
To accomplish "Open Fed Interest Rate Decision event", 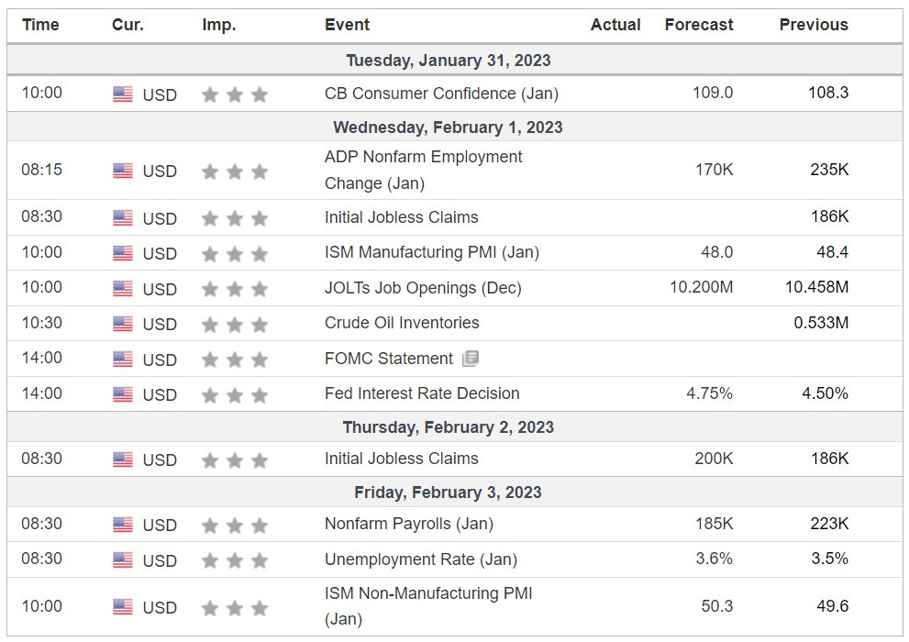I will [x=422, y=393].
